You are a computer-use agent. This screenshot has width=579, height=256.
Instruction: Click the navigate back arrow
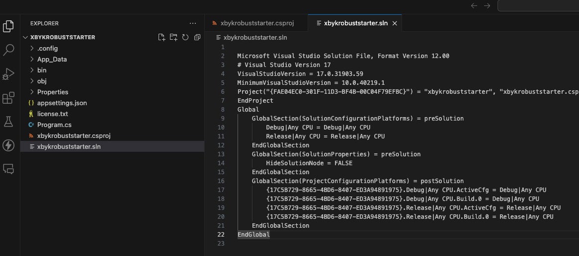[x=474, y=5]
